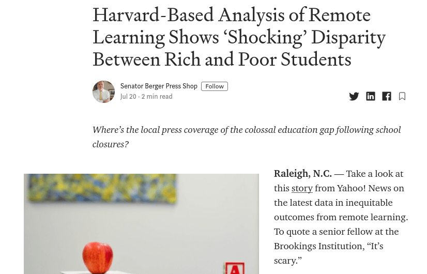
Task: Share the article on Facebook
Action: tap(387, 96)
